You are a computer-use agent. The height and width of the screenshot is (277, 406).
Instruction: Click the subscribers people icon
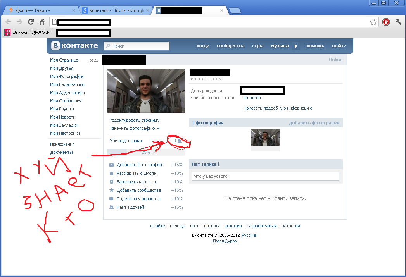(180, 141)
